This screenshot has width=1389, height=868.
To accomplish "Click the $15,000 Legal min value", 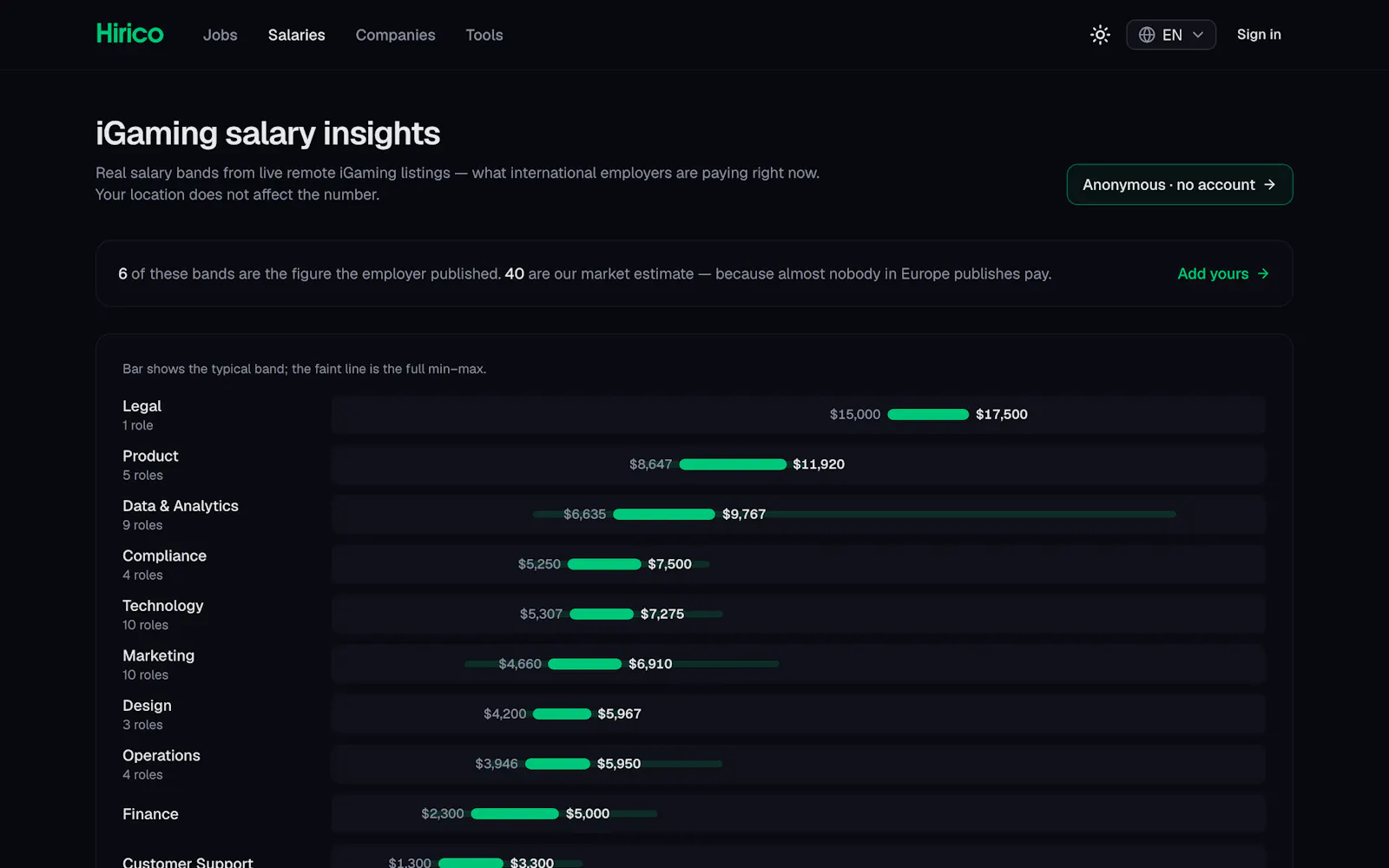I will pos(855,415).
